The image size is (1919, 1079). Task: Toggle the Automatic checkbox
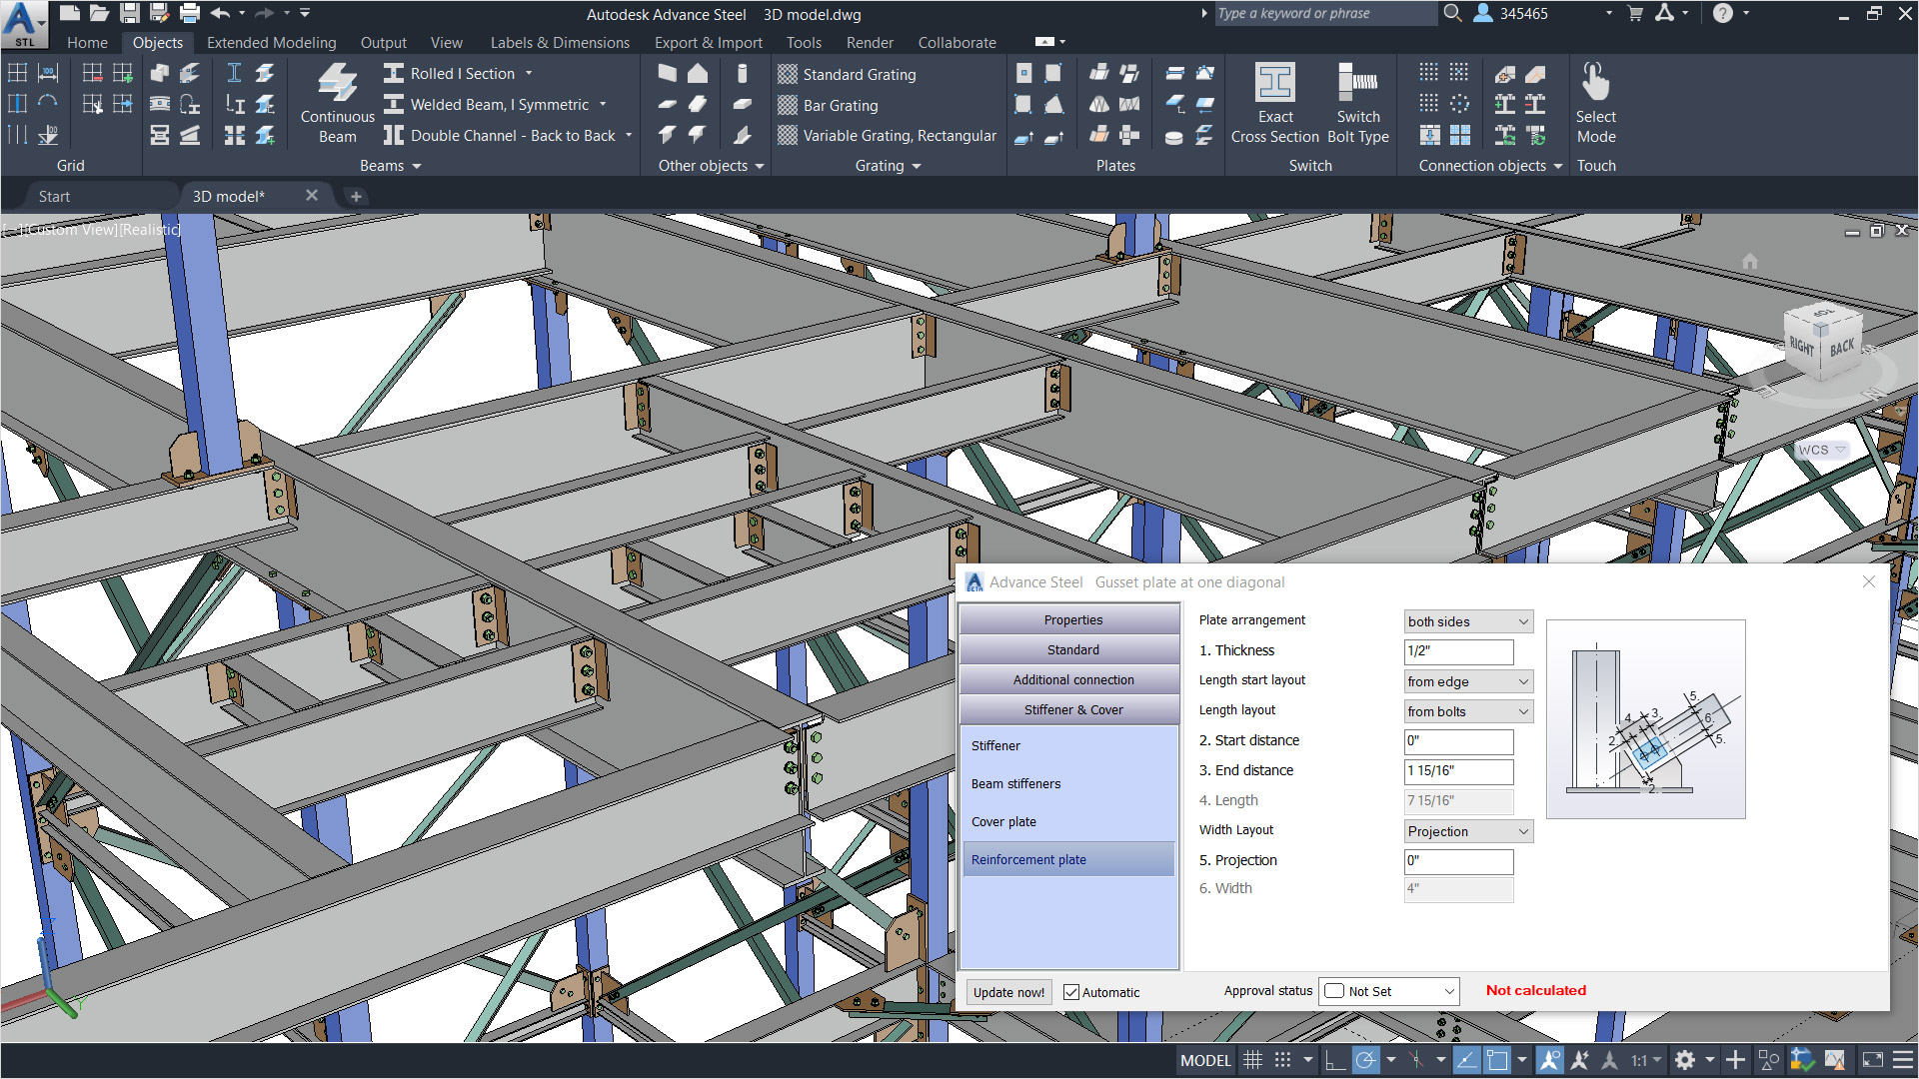click(1071, 992)
